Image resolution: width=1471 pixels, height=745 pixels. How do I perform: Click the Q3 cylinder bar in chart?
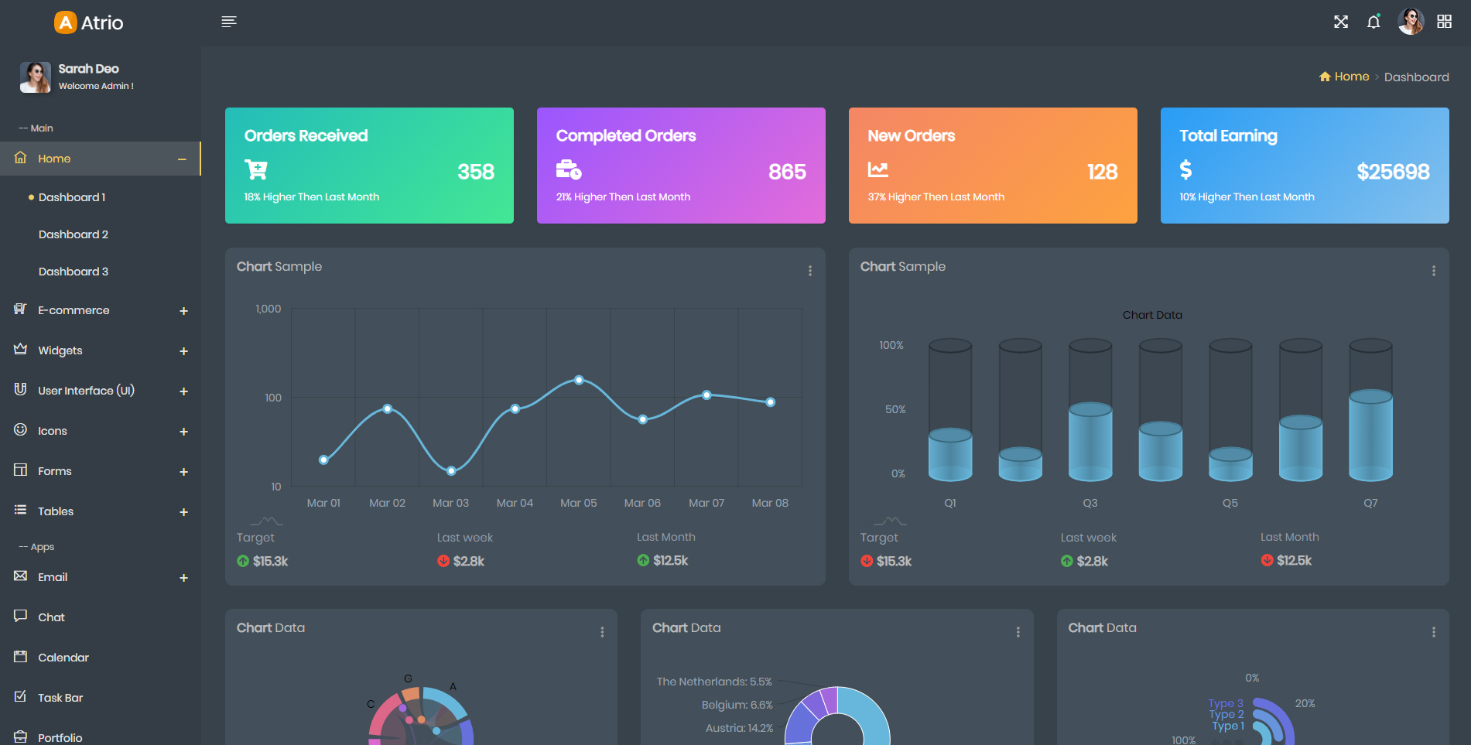click(1090, 410)
